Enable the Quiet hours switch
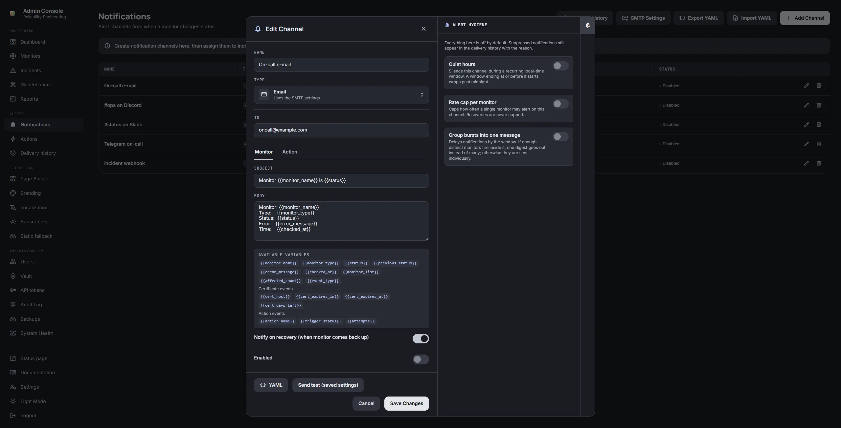Image resolution: width=841 pixels, height=428 pixels. [560, 66]
